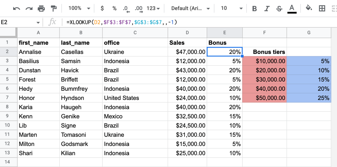Format as percent with % icon

[114, 8]
